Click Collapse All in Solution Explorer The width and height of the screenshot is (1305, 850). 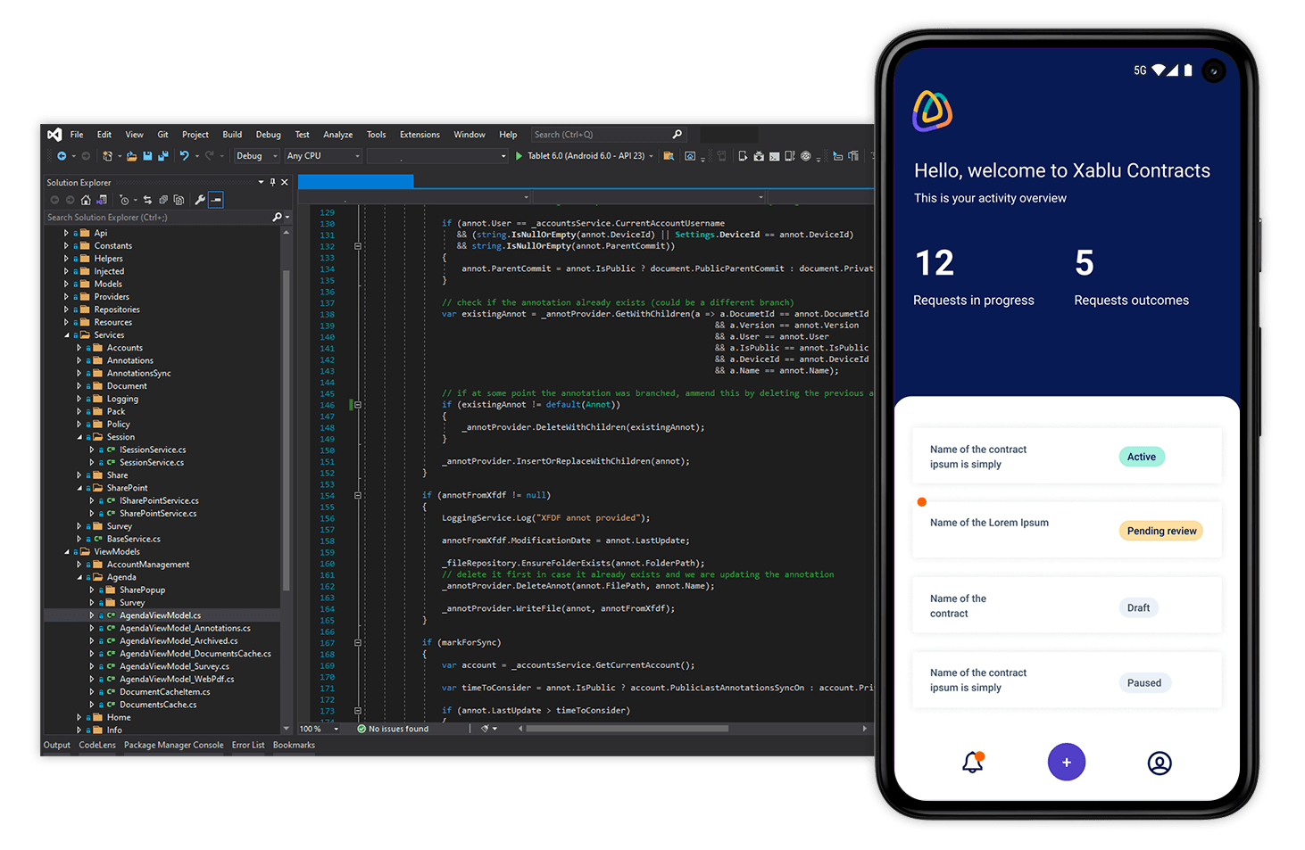click(162, 200)
